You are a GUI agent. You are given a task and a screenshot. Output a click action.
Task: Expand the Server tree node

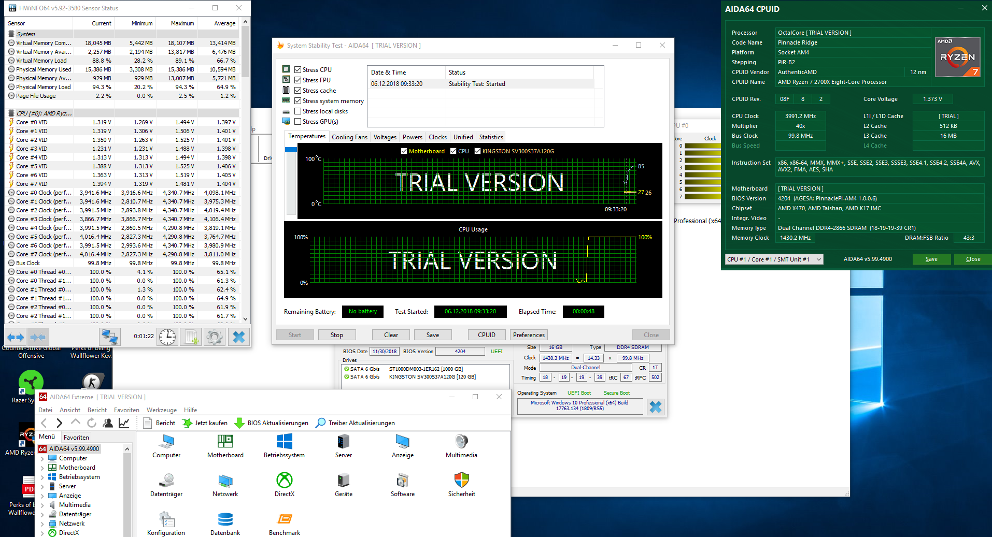point(42,487)
